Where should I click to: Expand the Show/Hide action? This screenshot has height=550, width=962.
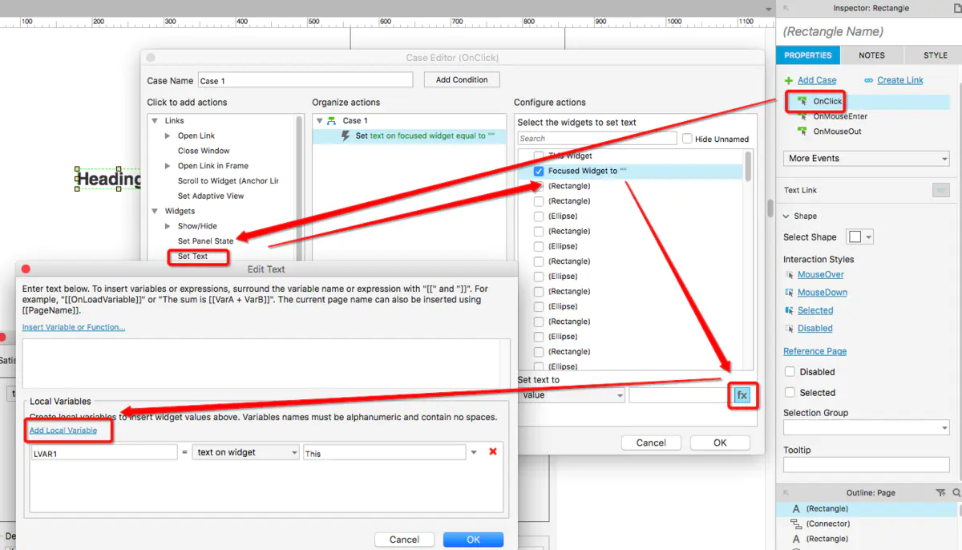point(168,226)
